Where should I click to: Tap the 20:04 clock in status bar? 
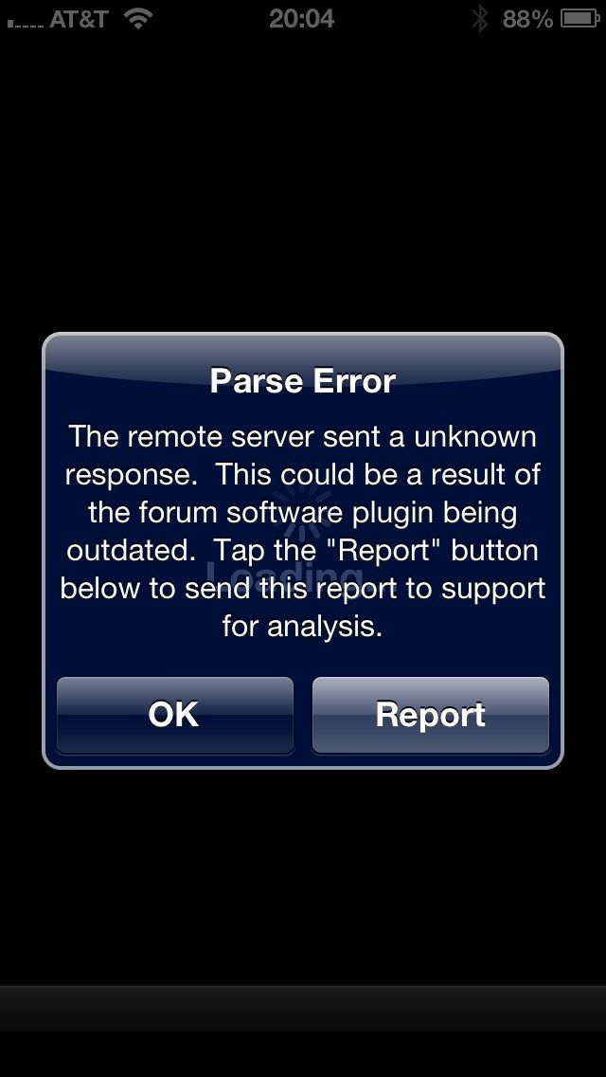point(301,19)
